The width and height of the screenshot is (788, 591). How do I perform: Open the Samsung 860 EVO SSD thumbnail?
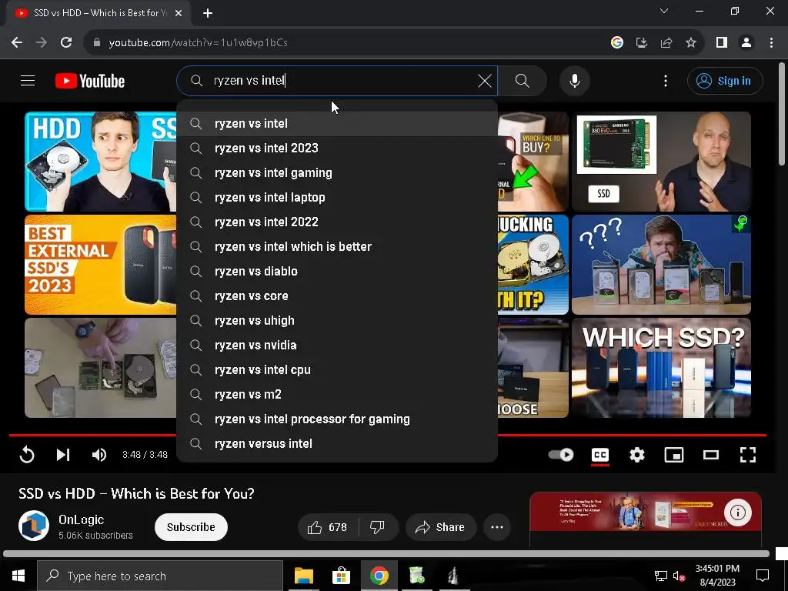click(661, 162)
